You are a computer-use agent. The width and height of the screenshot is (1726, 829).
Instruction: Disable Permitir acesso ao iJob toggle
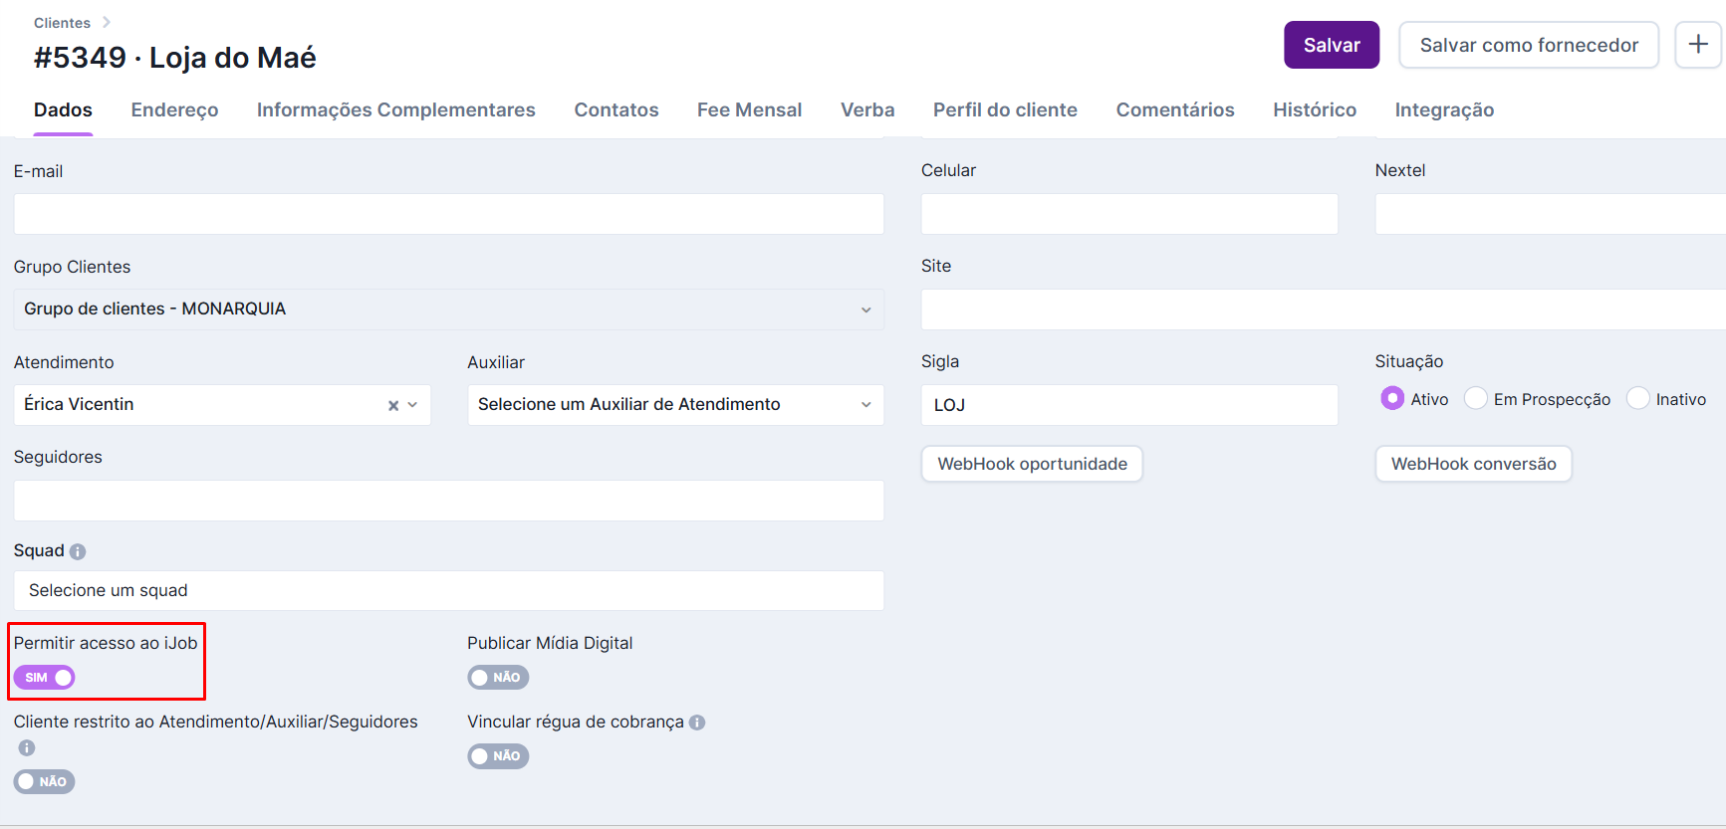45,678
